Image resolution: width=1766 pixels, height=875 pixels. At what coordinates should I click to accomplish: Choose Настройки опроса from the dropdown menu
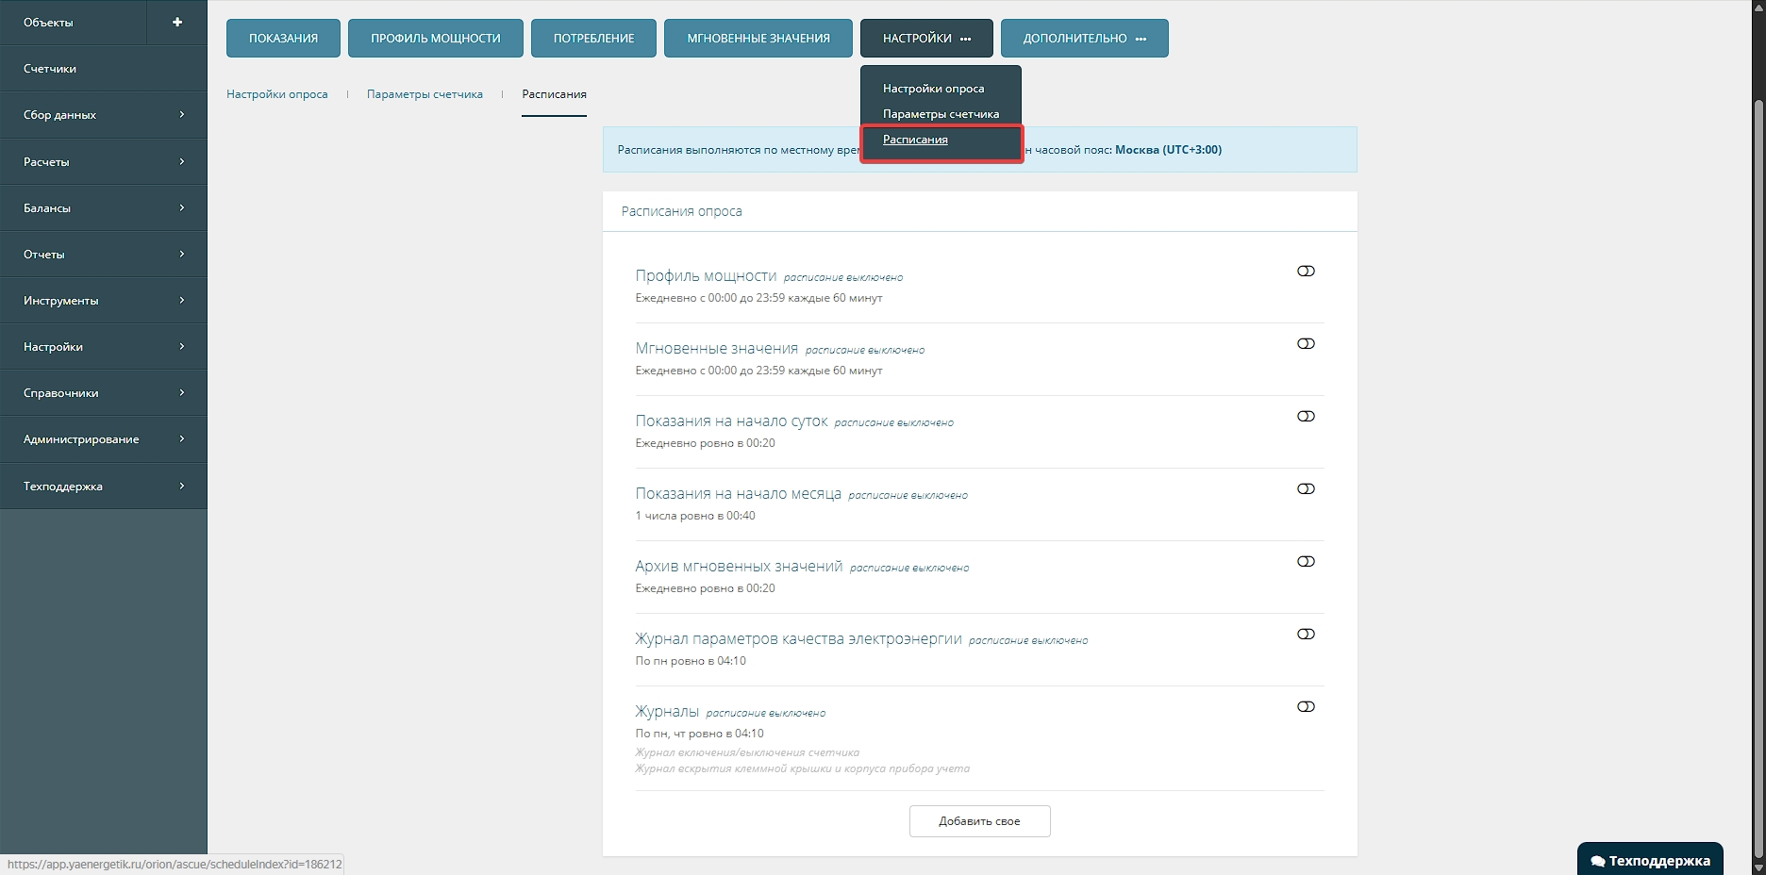933,89
